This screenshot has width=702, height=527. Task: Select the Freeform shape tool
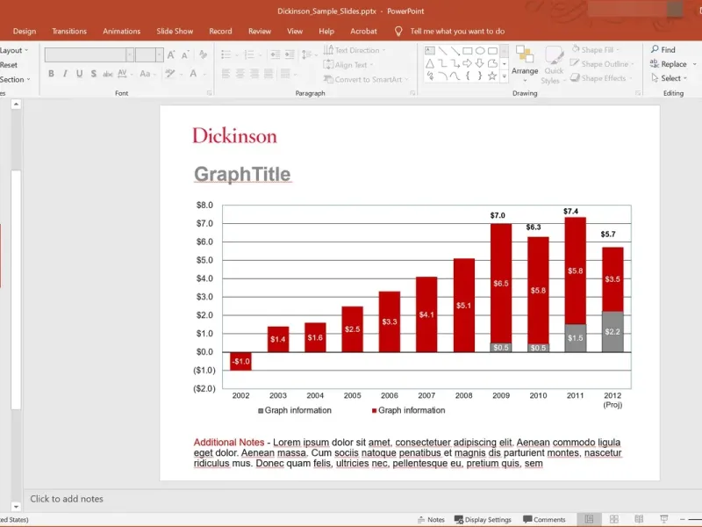point(492,63)
